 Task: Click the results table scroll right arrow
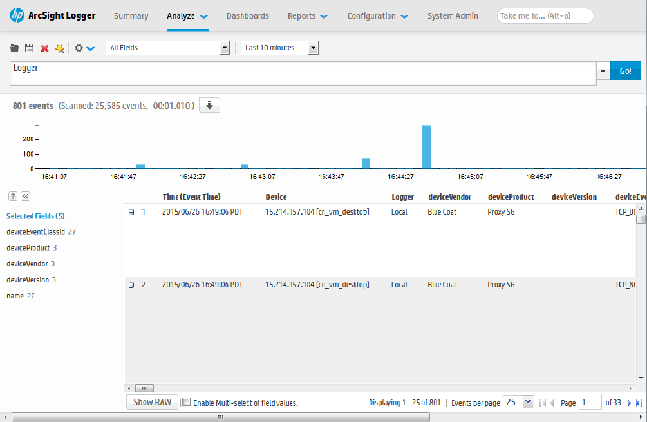pyautogui.click(x=630, y=388)
